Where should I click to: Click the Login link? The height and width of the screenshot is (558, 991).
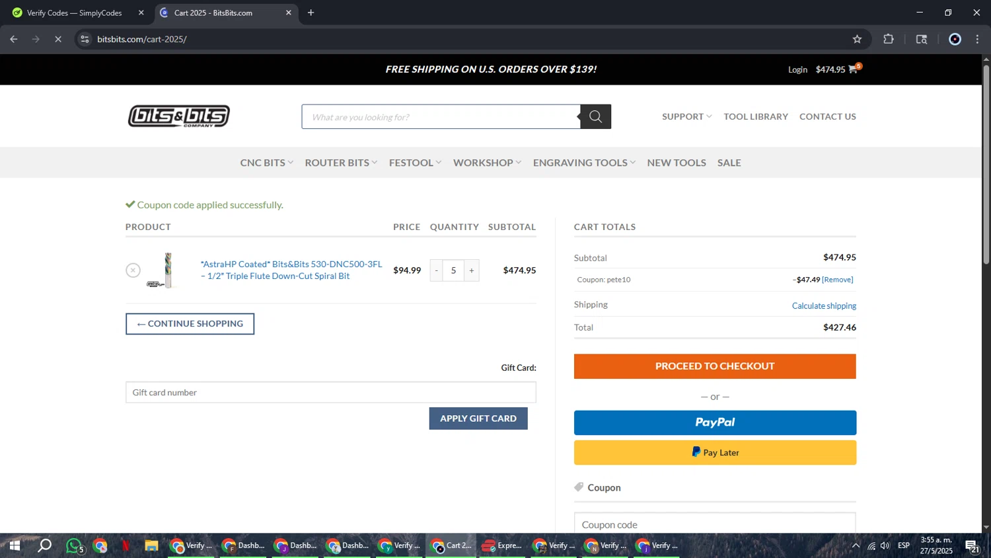click(797, 69)
